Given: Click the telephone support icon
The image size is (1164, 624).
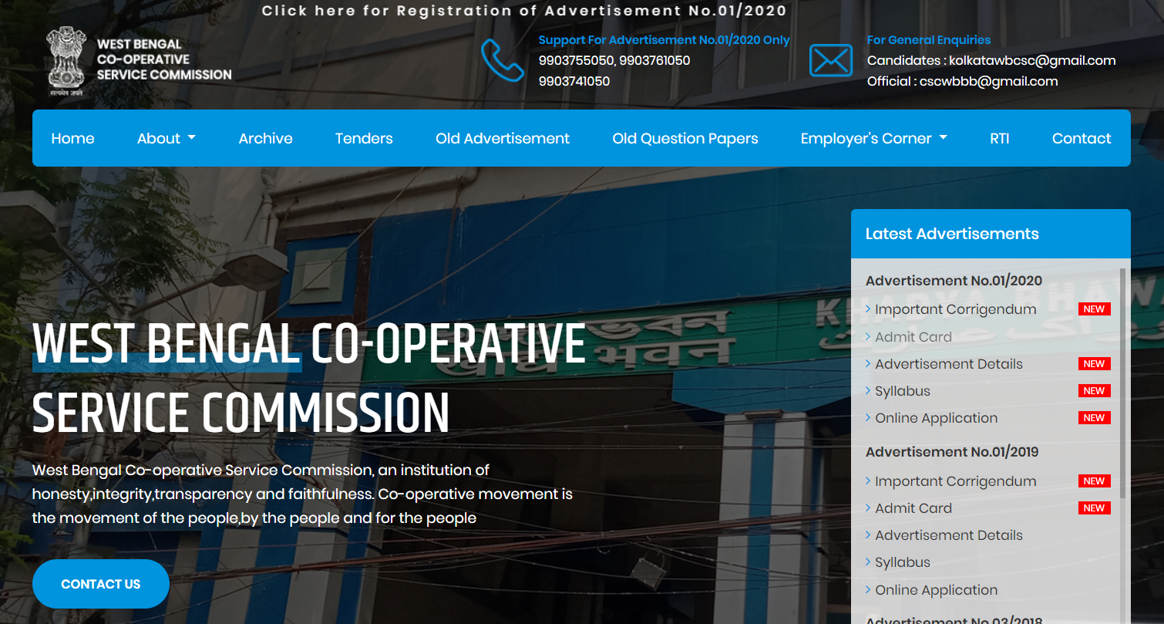Looking at the screenshot, I should tap(503, 60).
